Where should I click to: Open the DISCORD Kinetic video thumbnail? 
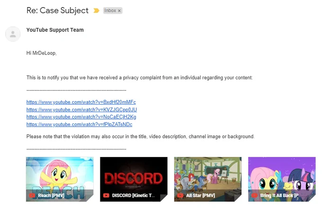[134, 179]
